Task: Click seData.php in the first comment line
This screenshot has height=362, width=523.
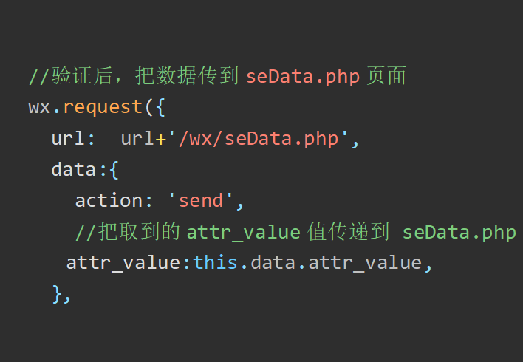Action: [303, 76]
